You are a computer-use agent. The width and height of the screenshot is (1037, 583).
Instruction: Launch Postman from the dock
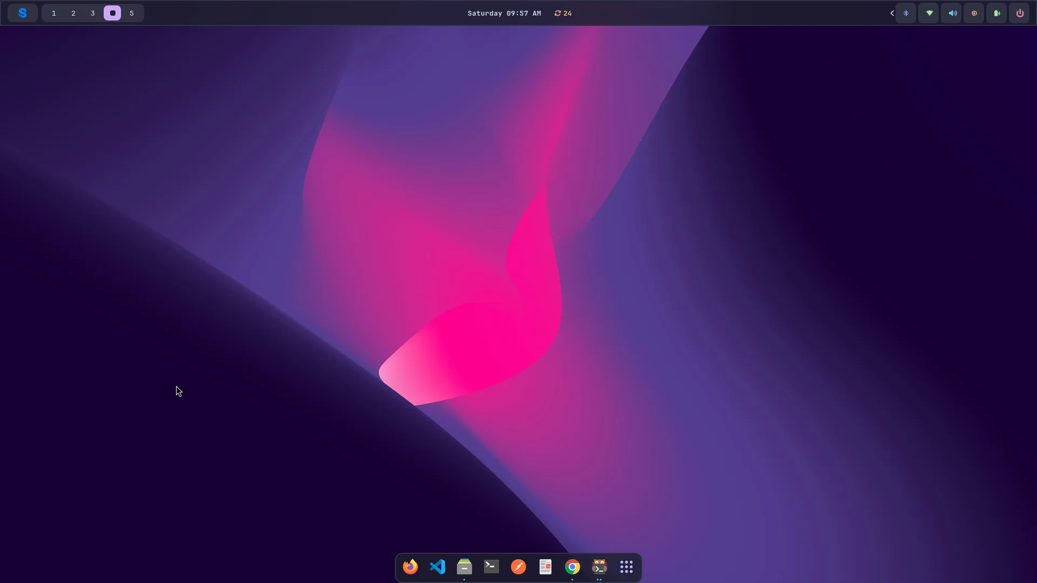518,567
